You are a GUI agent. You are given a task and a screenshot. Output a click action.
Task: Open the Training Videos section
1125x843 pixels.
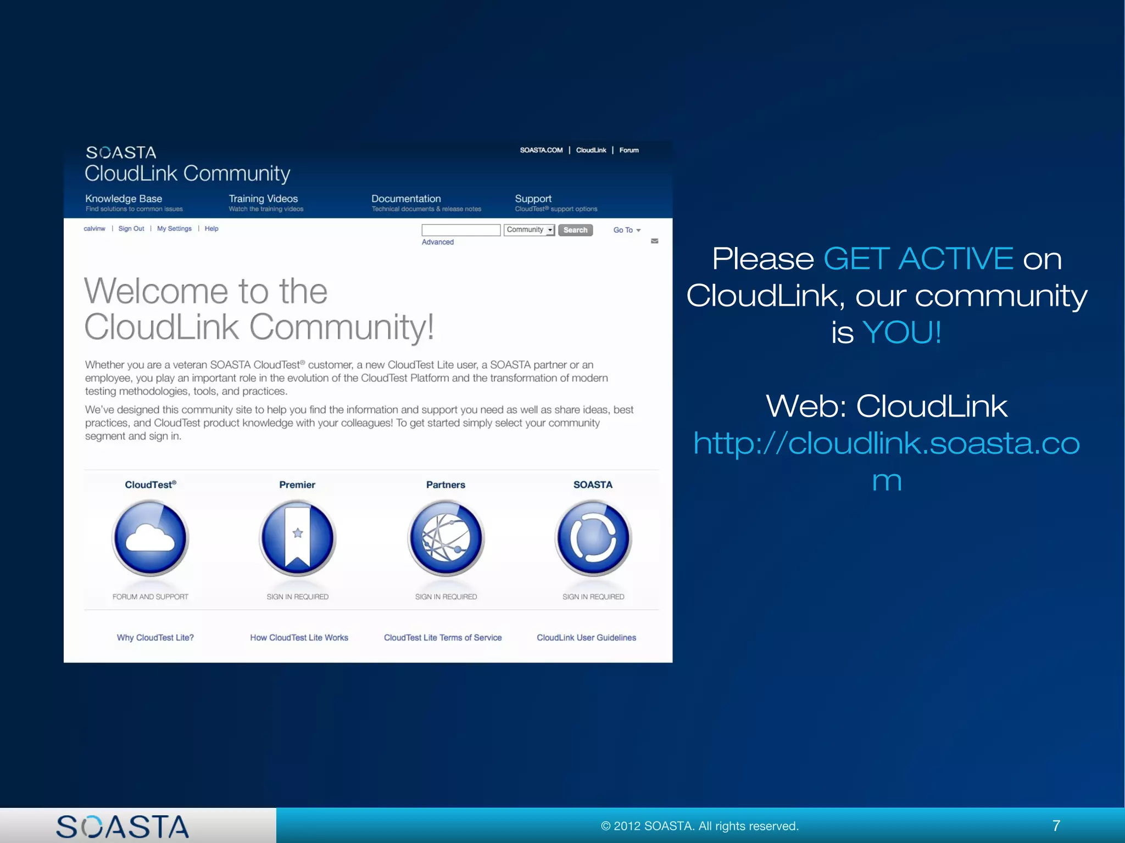(266, 203)
